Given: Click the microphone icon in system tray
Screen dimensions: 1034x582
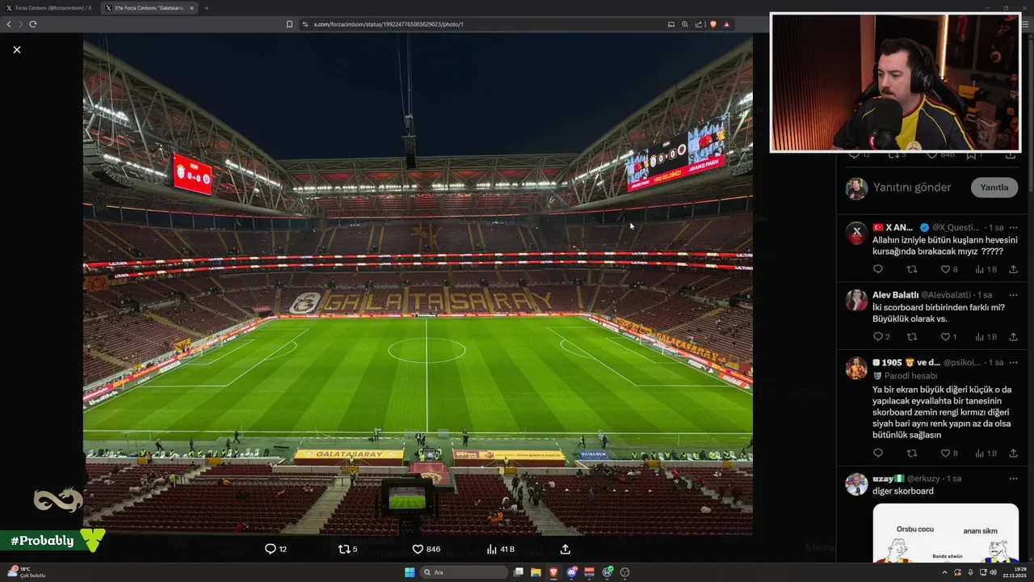Looking at the screenshot, I should tap(970, 572).
